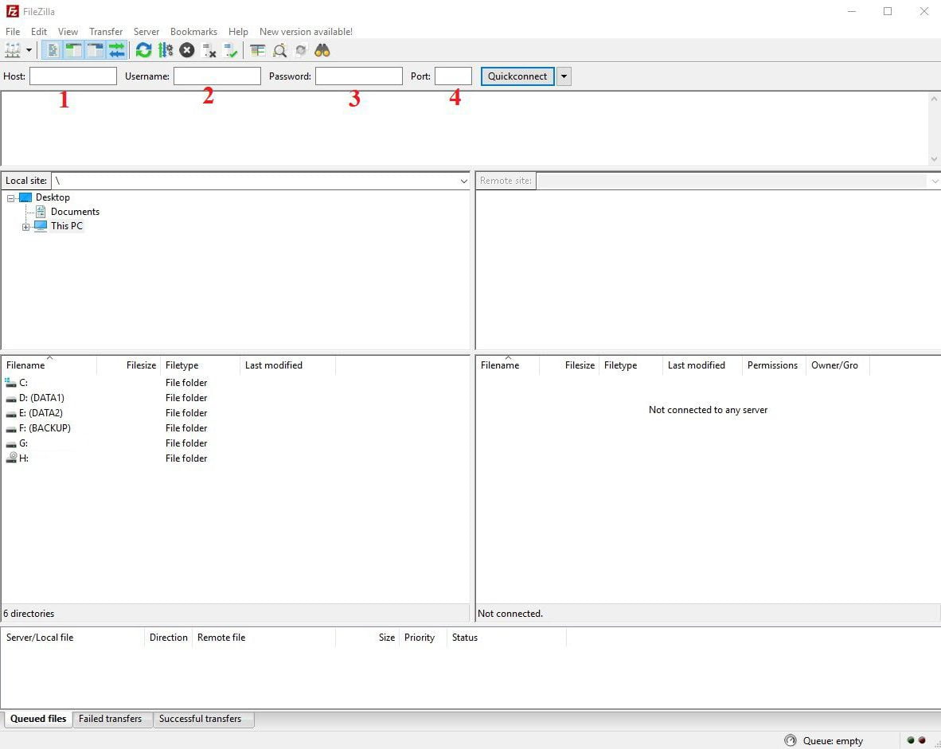Click the Direction queue column header

(x=169, y=638)
